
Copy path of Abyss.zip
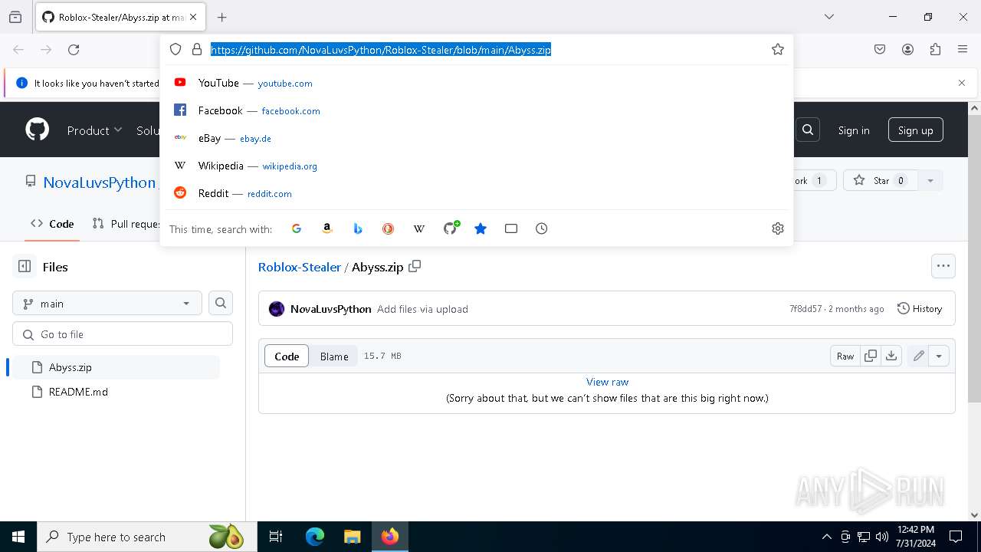tap(415, 267)
